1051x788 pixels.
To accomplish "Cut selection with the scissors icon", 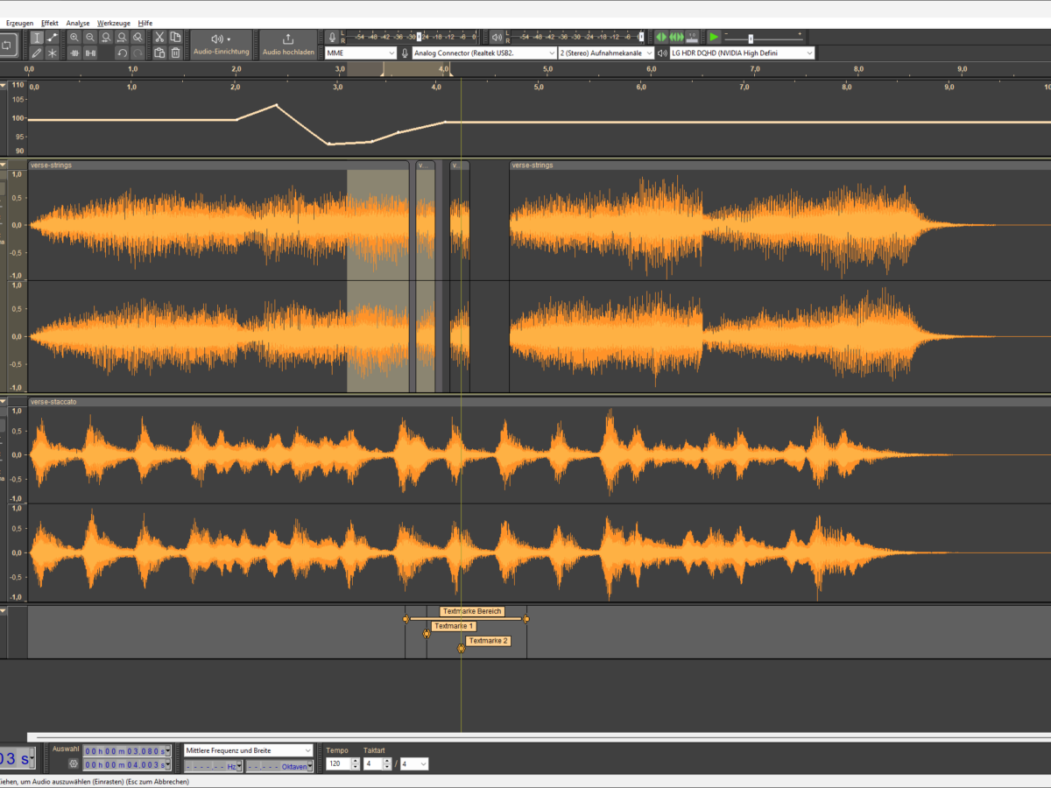I will pyautogui.click(x=159, y=38).
